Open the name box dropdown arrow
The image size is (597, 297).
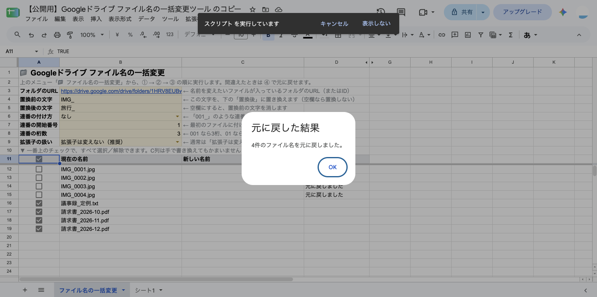(x=36, y=52)
